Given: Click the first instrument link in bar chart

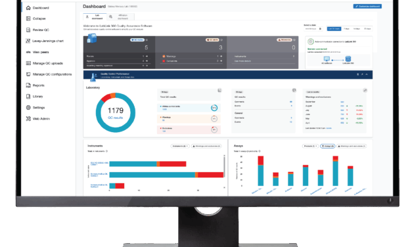Looking at the screenshot, I should pos(99,164).
